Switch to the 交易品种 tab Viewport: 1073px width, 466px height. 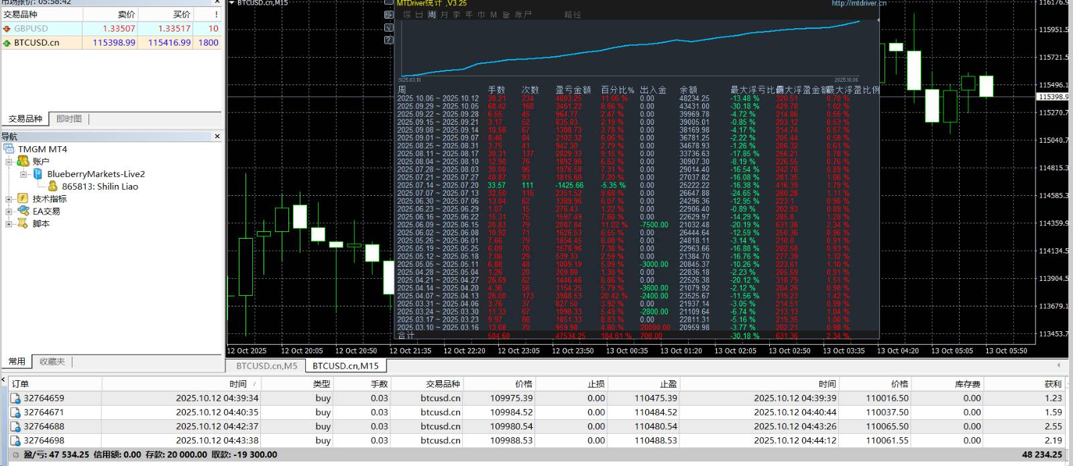25,119
